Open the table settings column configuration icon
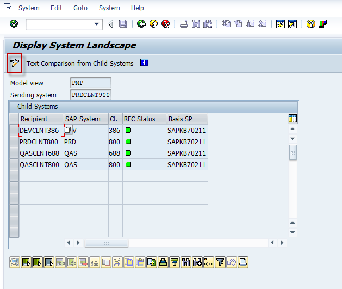 click(293, 119)
